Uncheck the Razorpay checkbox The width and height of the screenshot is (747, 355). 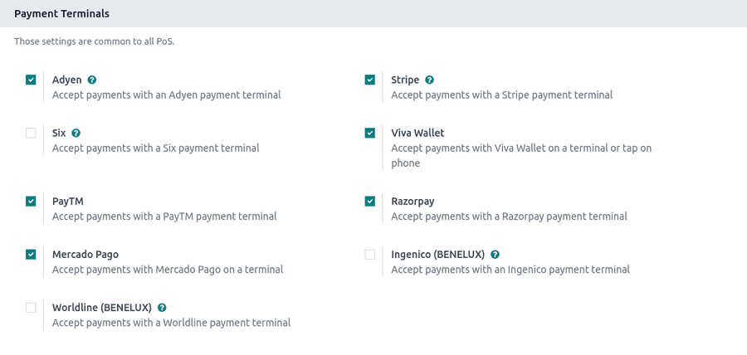point(370,201)
